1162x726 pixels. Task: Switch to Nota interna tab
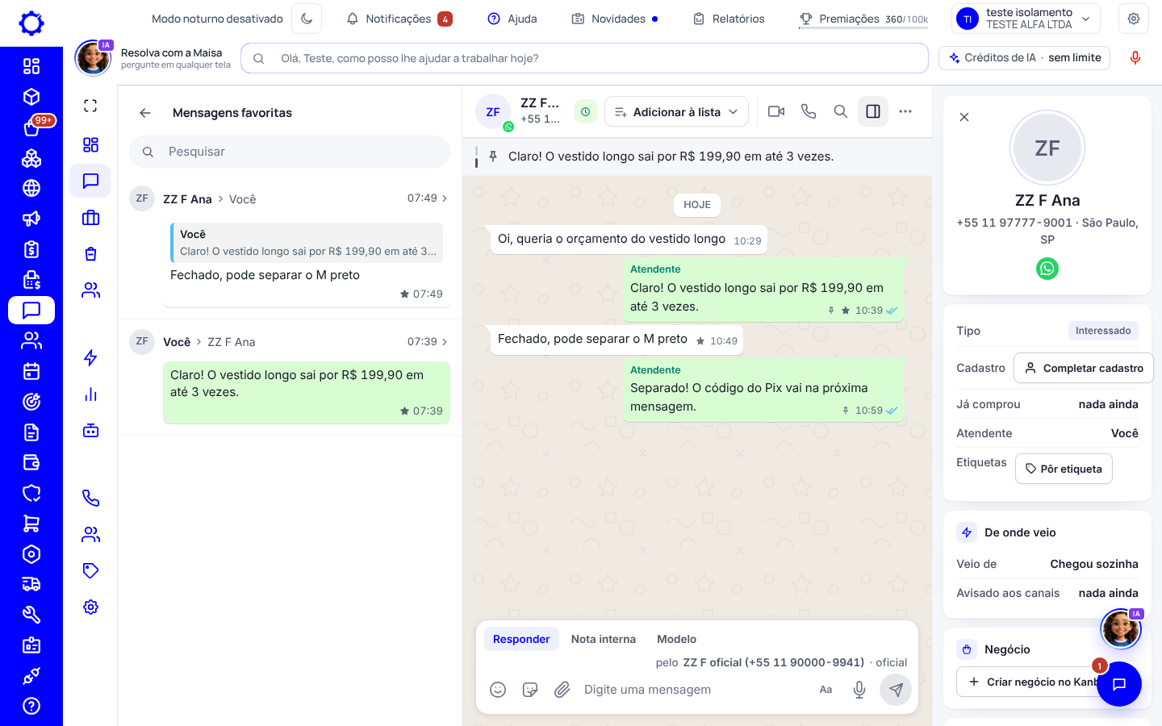pos(604,639)
